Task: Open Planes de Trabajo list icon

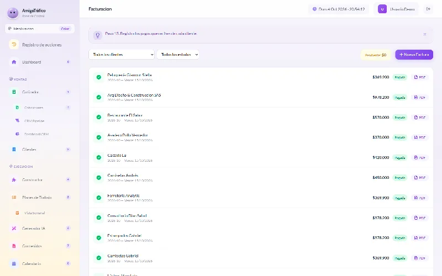Action: click(x=14, y=198)
